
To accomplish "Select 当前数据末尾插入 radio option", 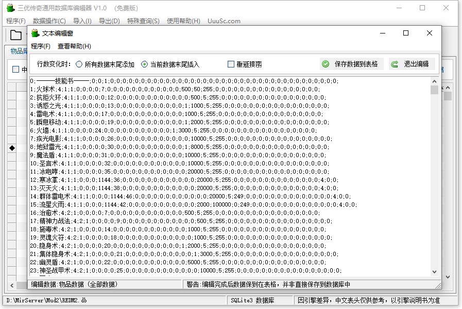I will (144, 64).
